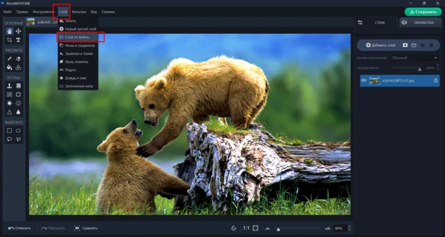Choose Фоны и градиенты menu item
The image size is (445, 237).
(78, 46)
